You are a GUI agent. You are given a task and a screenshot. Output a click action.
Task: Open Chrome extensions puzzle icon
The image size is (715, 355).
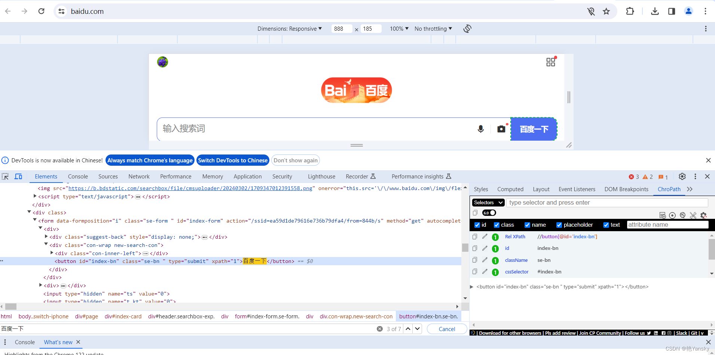(x=630, y=11)
